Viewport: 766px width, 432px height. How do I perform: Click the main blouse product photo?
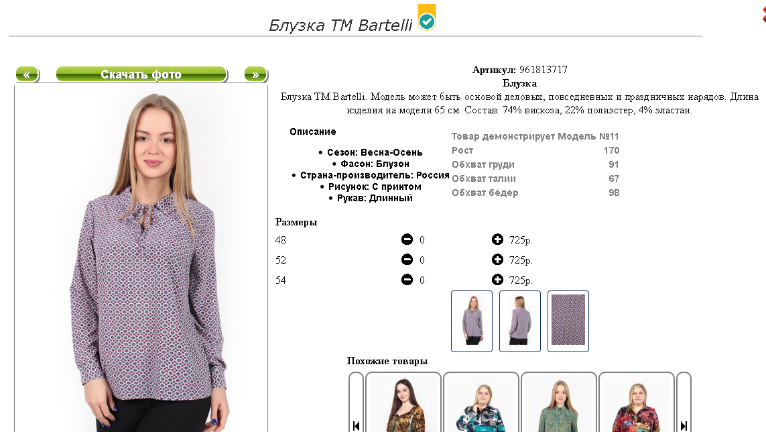click(141, 258)
